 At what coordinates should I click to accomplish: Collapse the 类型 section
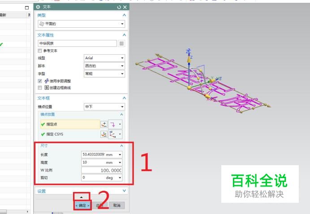(124, 15)
